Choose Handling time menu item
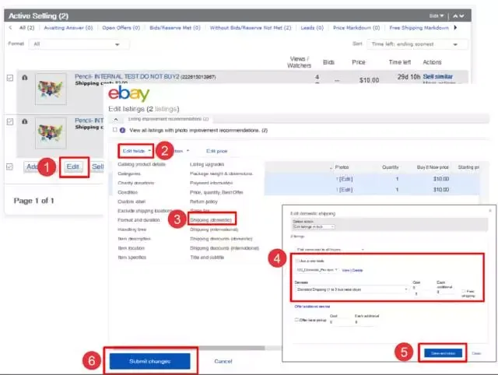The width and height of the screenshot is (498, 375). [132, 230]
